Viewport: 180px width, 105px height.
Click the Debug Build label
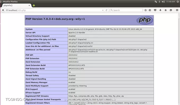[x=31, y=72]
